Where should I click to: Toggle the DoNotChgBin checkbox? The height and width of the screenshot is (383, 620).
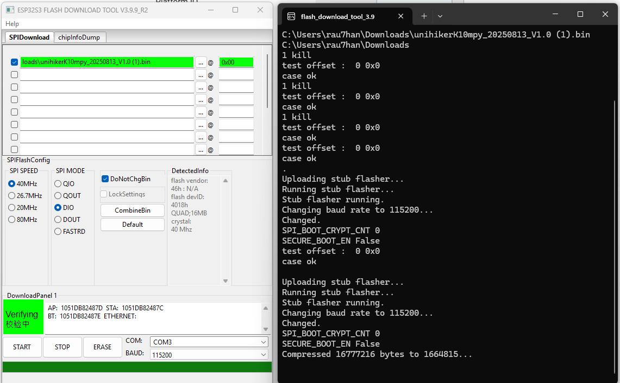(105, 179)
